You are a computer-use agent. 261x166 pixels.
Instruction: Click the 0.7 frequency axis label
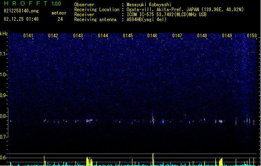click(3, 137)
